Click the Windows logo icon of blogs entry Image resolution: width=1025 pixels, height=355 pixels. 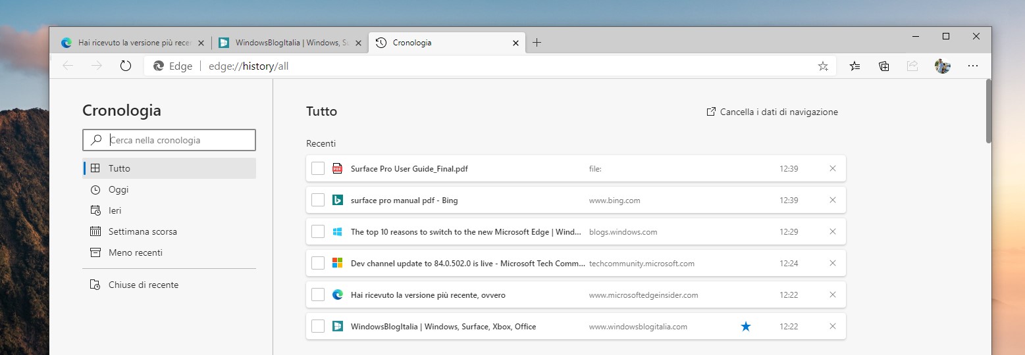pyautogui.click(x=338, y=231)
